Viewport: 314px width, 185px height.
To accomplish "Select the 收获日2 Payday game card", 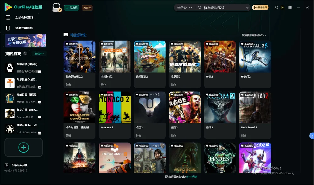I will 185,64.
